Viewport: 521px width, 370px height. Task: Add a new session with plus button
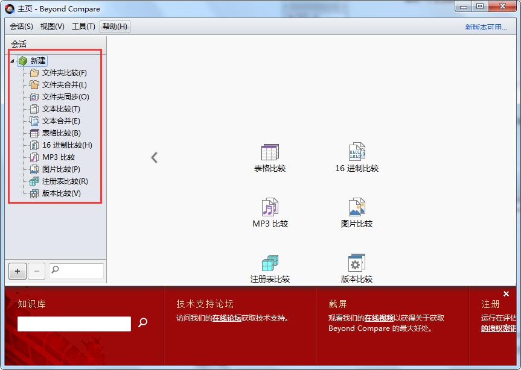(18, 271)
